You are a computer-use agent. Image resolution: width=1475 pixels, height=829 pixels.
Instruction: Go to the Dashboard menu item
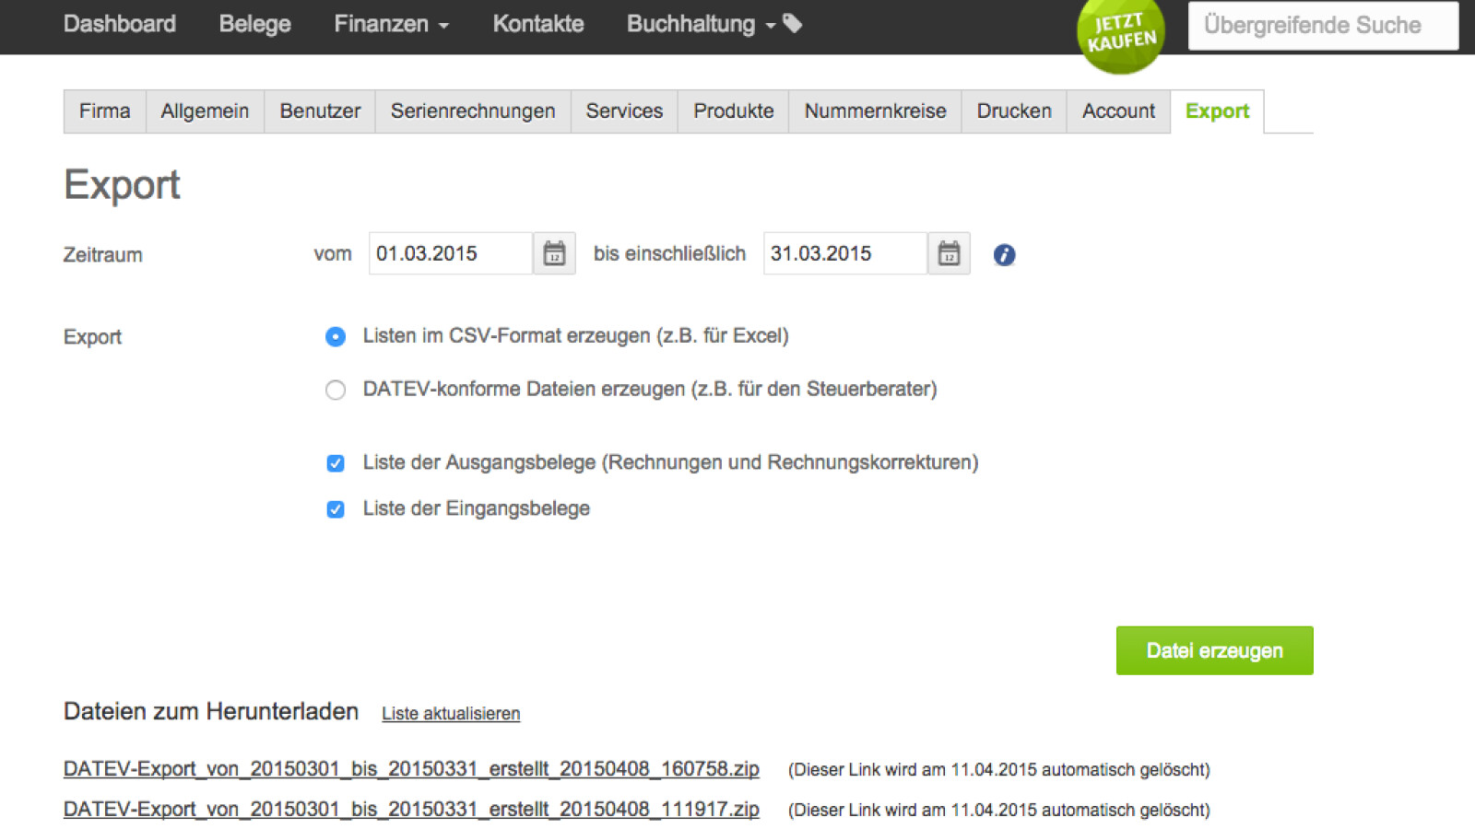(120, 24)
